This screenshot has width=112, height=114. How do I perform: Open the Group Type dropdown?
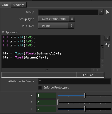point(56,19)
